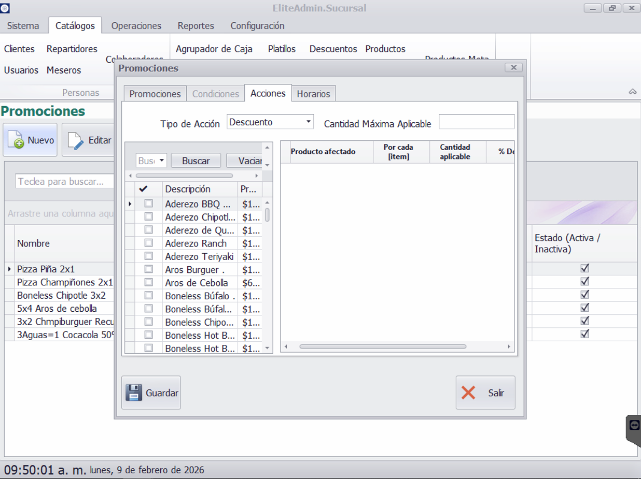Collapse the ribbon using the chevron icon
641x479 pixels.
pos(632,92)
